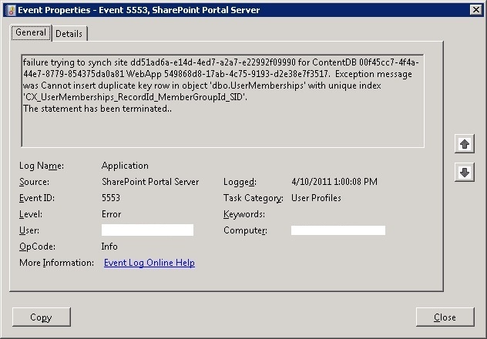Close the window using title bar X
The image size is (487, 339).
[475, 10]
